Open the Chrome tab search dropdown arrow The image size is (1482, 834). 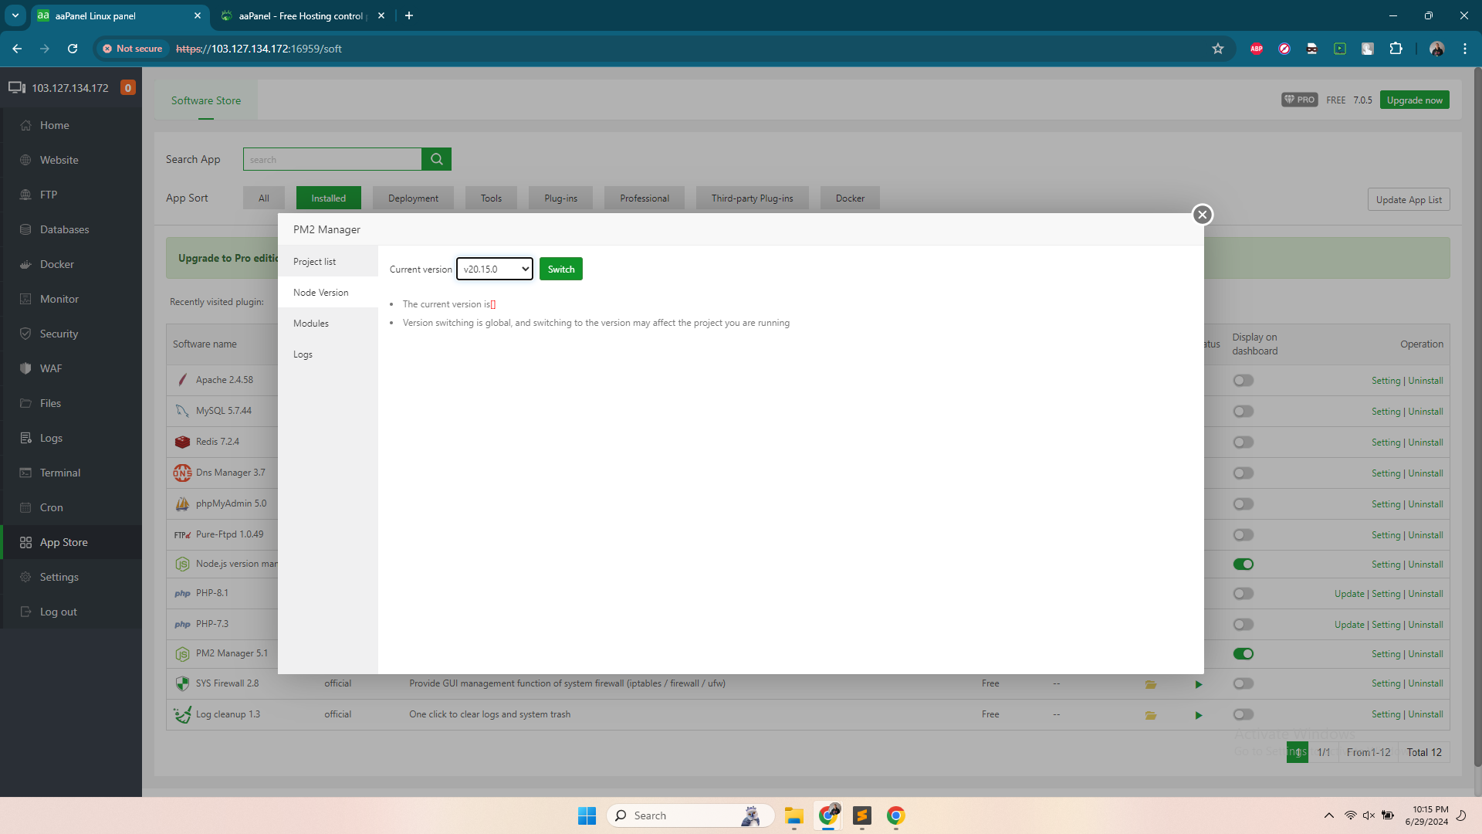pos(15,15)
